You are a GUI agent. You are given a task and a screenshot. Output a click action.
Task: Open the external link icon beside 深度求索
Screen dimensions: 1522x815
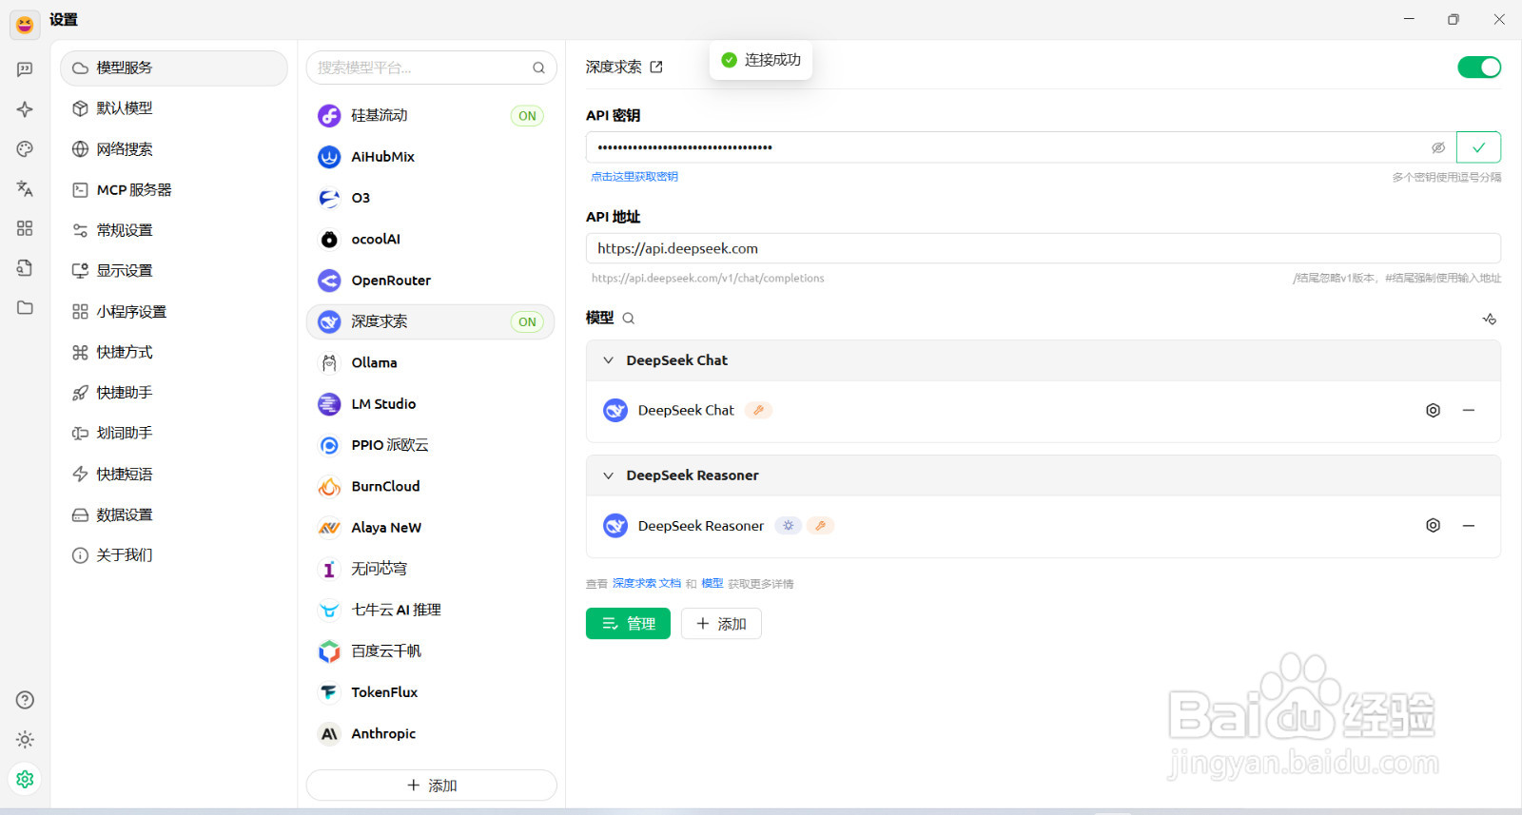[x=656, y=67]
